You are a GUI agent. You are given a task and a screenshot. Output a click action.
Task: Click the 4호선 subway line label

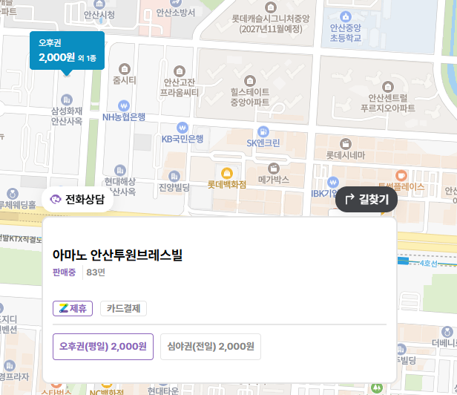pyautogui.click(x=429, y=264)
